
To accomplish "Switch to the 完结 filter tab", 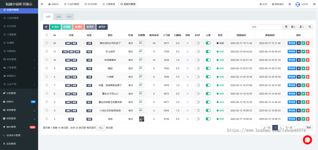I will (69, 17).
